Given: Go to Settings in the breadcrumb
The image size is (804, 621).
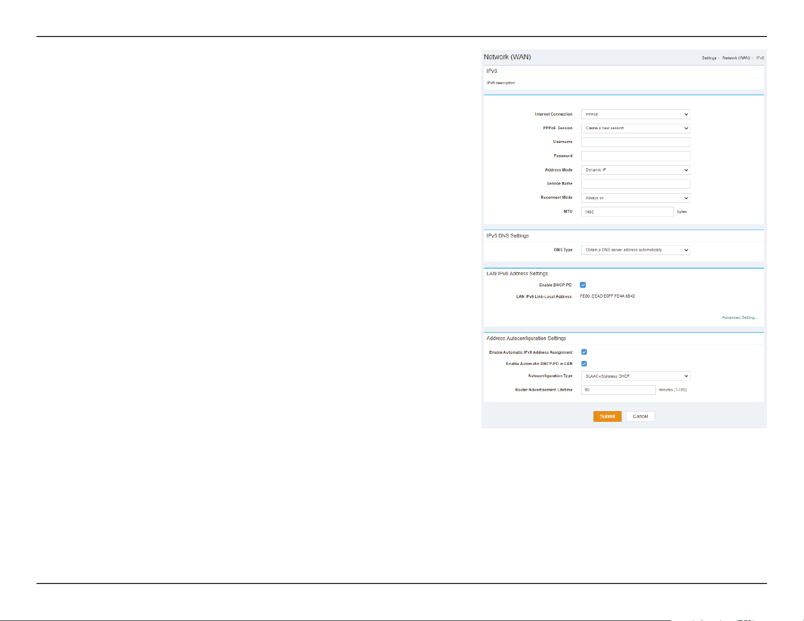Looking at the screenshot, I should [x=709, y=58].
